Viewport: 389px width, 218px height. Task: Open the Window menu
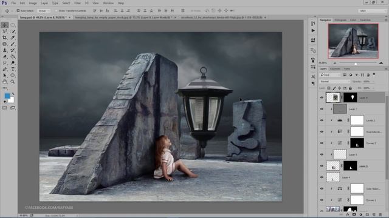tap(108, 3)
